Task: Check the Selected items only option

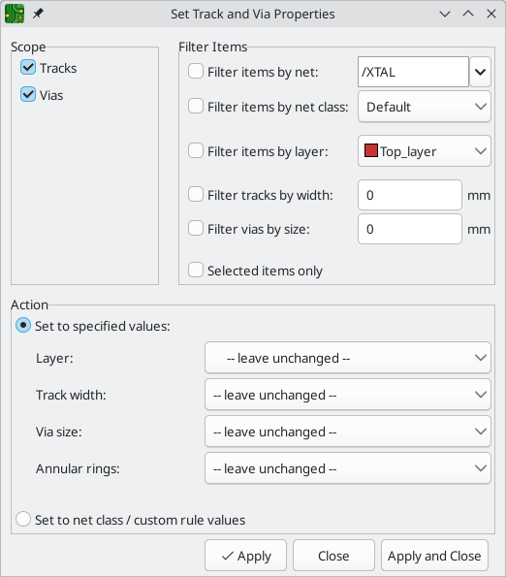Action: [196, 270]
